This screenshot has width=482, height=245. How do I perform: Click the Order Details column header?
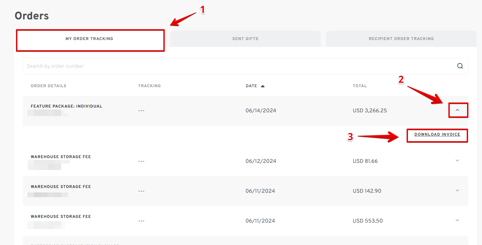click(x=49, y=86)
